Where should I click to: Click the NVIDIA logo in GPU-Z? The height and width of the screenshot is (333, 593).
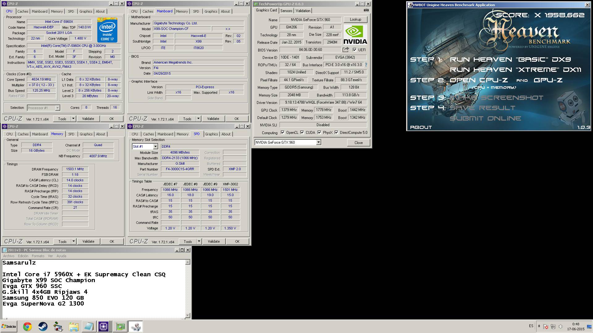(355, 35)
